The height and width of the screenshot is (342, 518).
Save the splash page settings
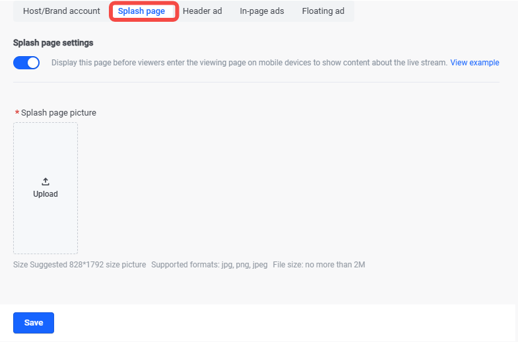[34, 323]
